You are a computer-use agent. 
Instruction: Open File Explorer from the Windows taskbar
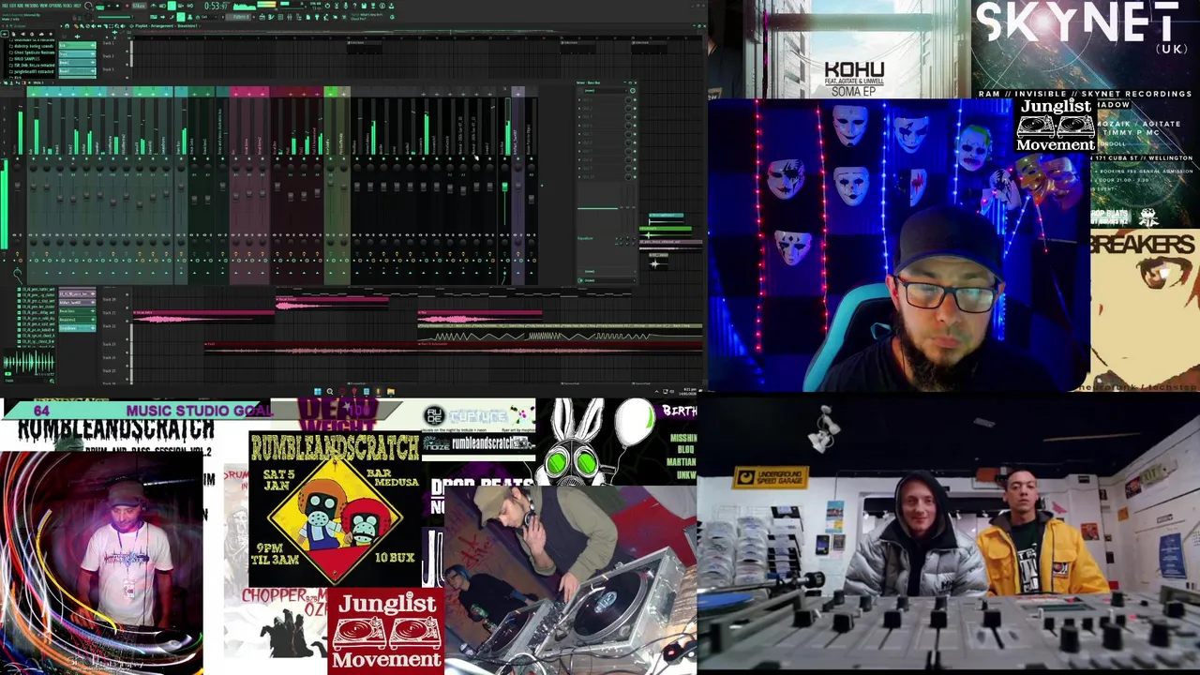[391, 391]
